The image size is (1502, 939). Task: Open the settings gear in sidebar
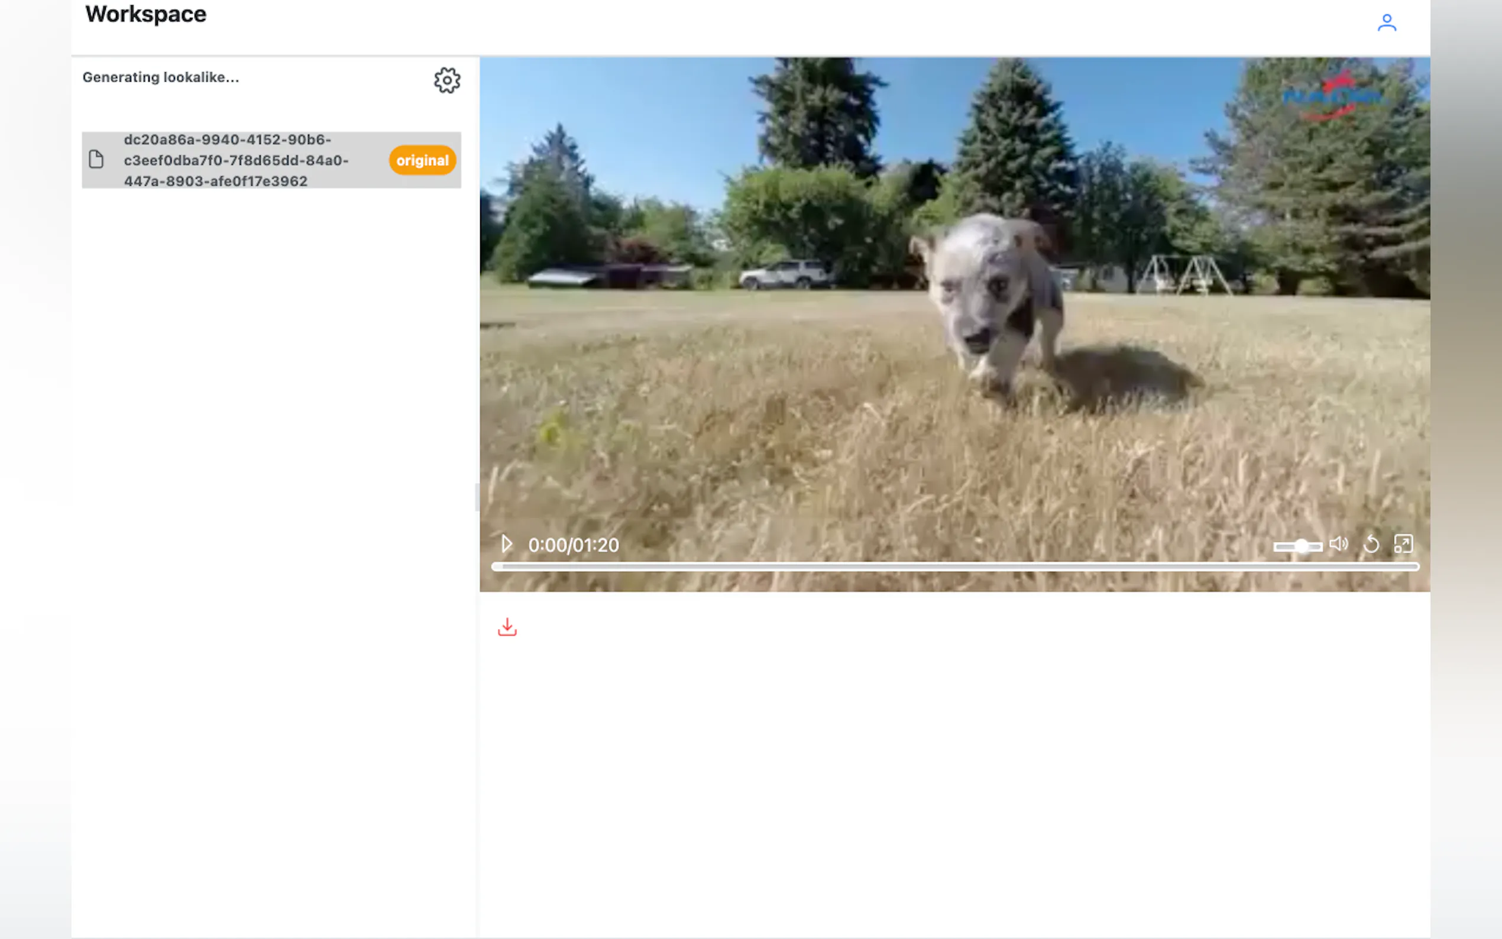[446, 80]
